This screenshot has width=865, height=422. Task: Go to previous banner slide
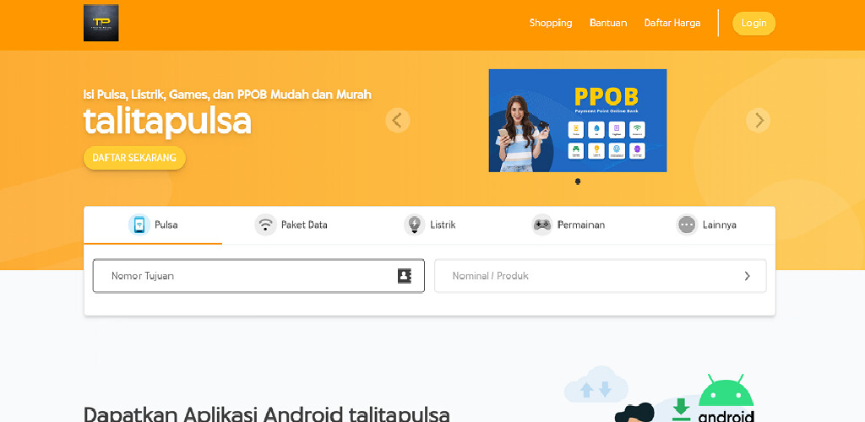397,120
